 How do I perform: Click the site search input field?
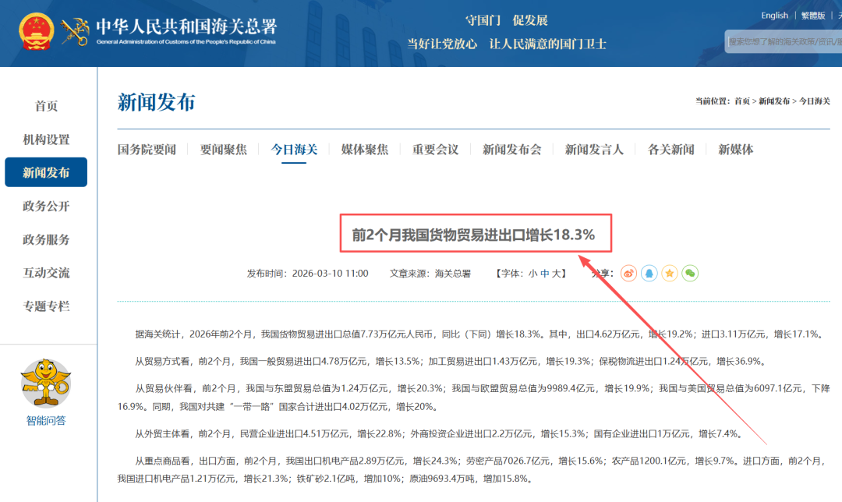(783, 41)
